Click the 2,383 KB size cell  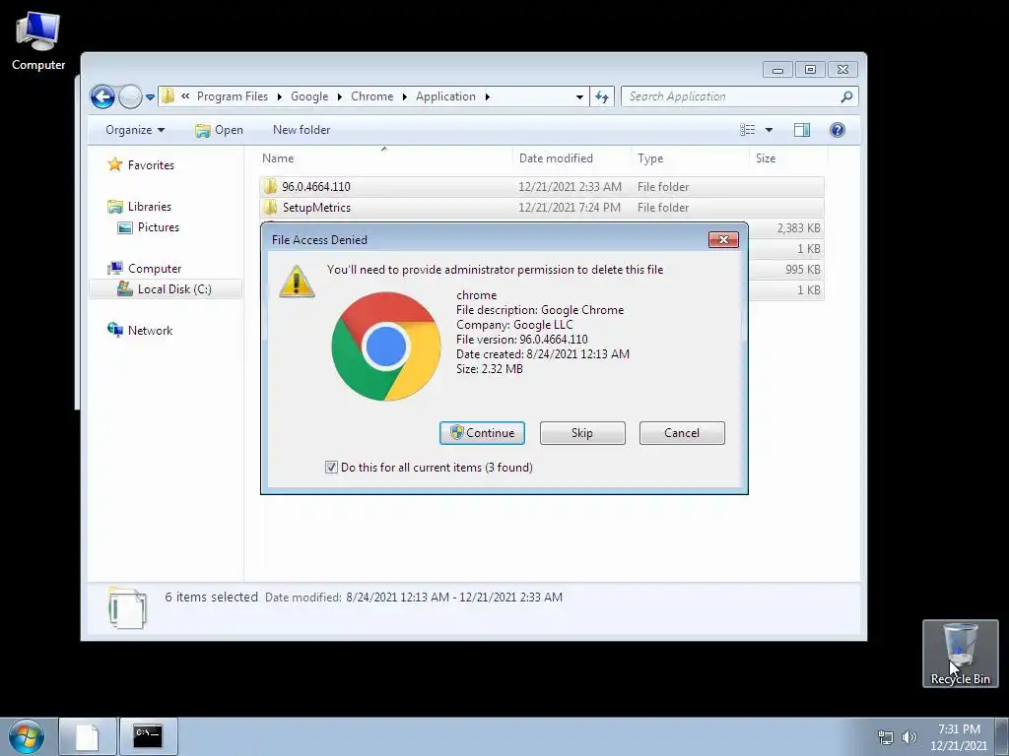(798, 228)
